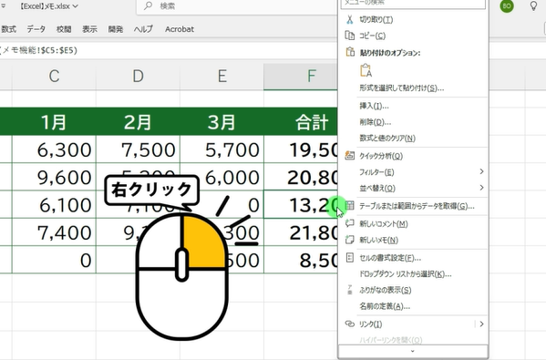Choose 挿入(I)... menu entry
The height and width of the screenshot is (360, 546).
pyautogui.click(x=374, y=106)
